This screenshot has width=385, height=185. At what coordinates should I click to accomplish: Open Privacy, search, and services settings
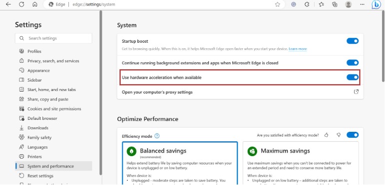53,61
